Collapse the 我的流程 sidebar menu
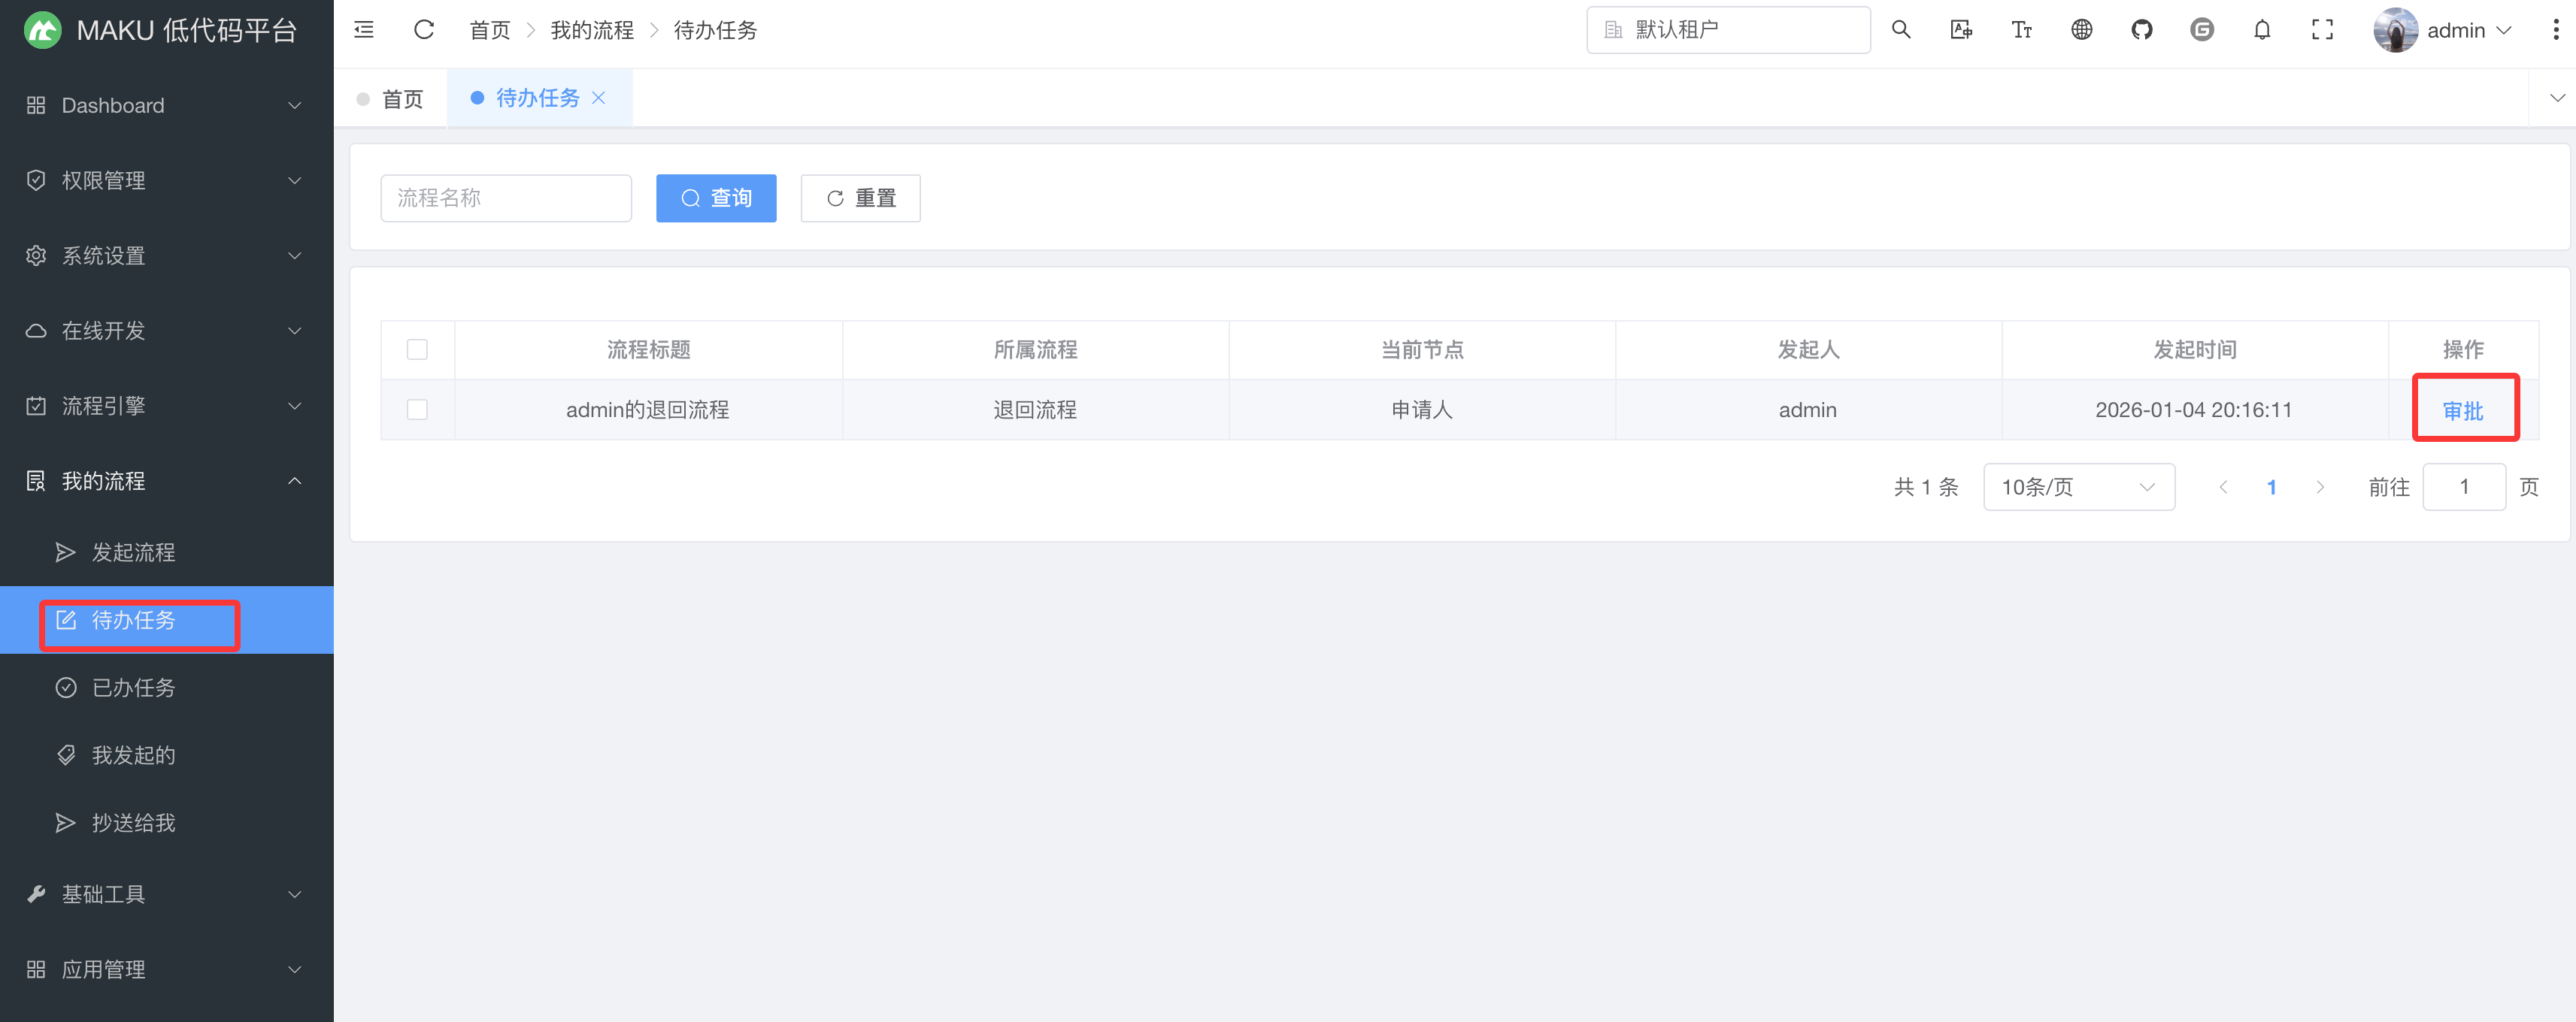 coord(166,480)
